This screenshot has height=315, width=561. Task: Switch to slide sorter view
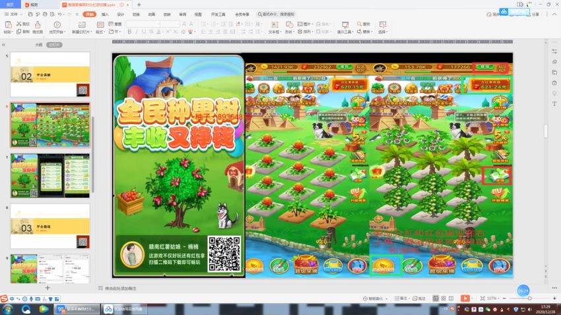(444, 299)
